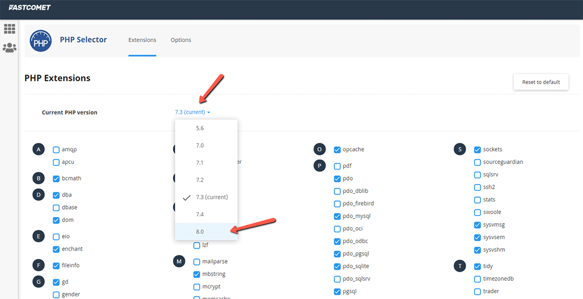Choose PHP version 7.2
This screenshot has height=299, width=583.
click(x=206, y=179)
